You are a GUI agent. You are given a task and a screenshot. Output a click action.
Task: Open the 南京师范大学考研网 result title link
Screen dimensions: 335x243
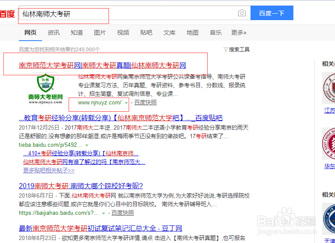click(x=103, y=65)
